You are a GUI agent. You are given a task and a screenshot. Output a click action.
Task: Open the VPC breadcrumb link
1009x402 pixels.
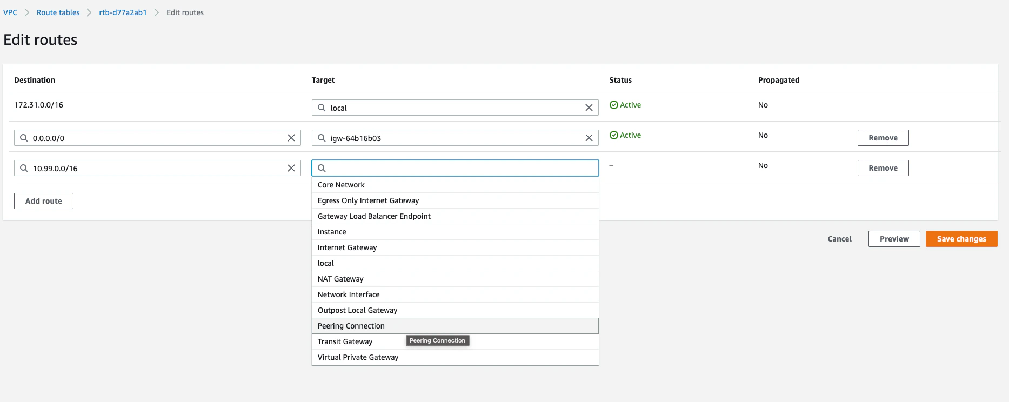(10, 12)
